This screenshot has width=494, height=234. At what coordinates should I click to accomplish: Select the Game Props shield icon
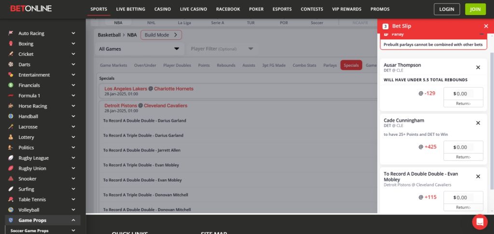coord(11,220)
